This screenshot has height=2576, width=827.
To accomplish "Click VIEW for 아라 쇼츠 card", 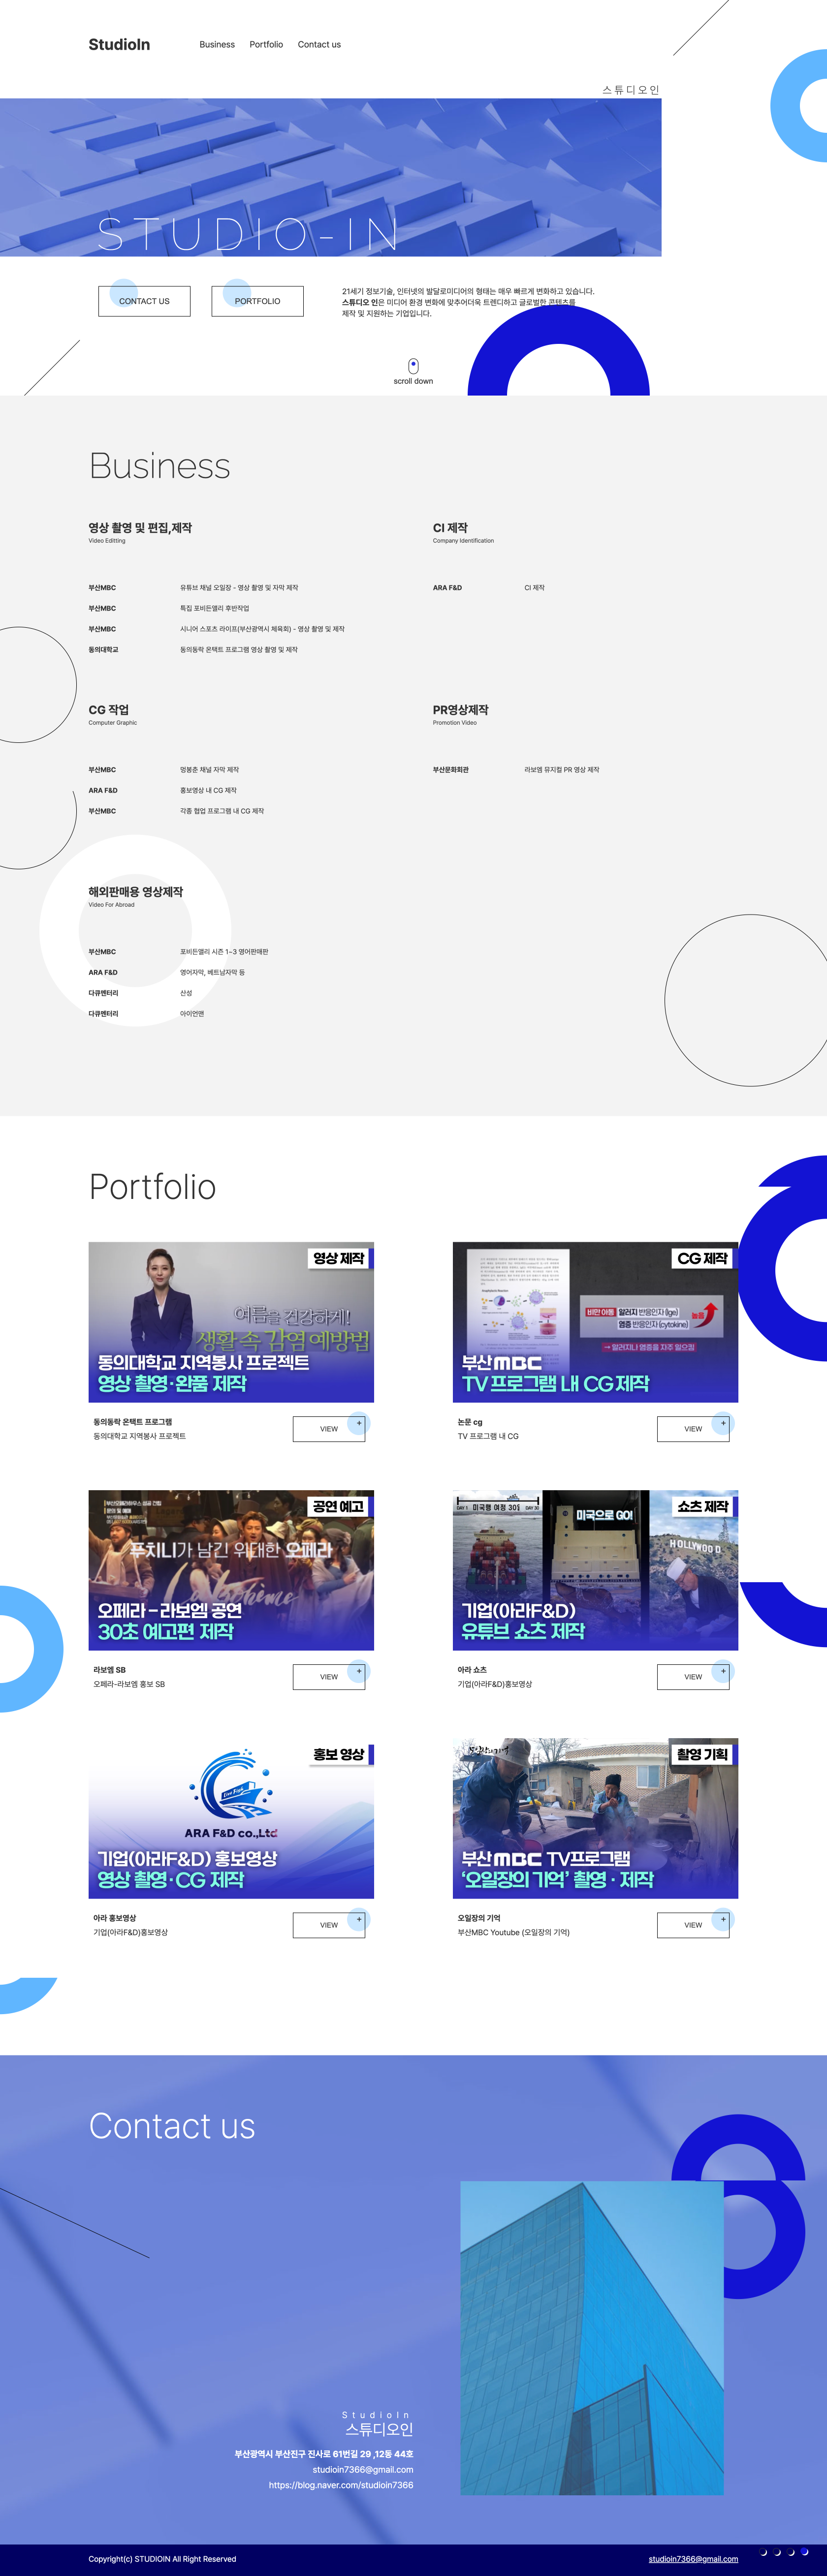I will [693, 1677].
